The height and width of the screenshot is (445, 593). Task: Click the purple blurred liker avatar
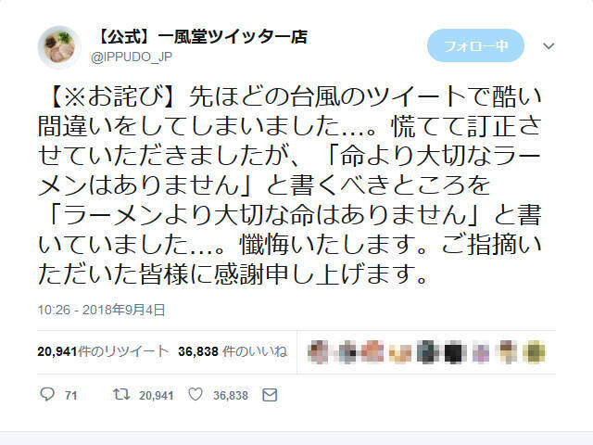click(x=480, y=352)
